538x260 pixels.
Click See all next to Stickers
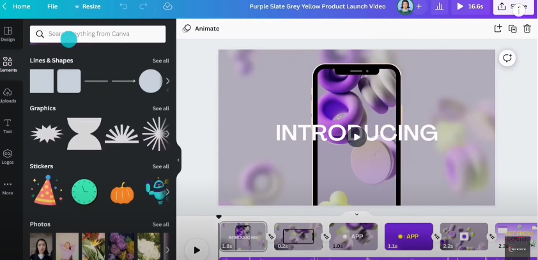[160, 166]
